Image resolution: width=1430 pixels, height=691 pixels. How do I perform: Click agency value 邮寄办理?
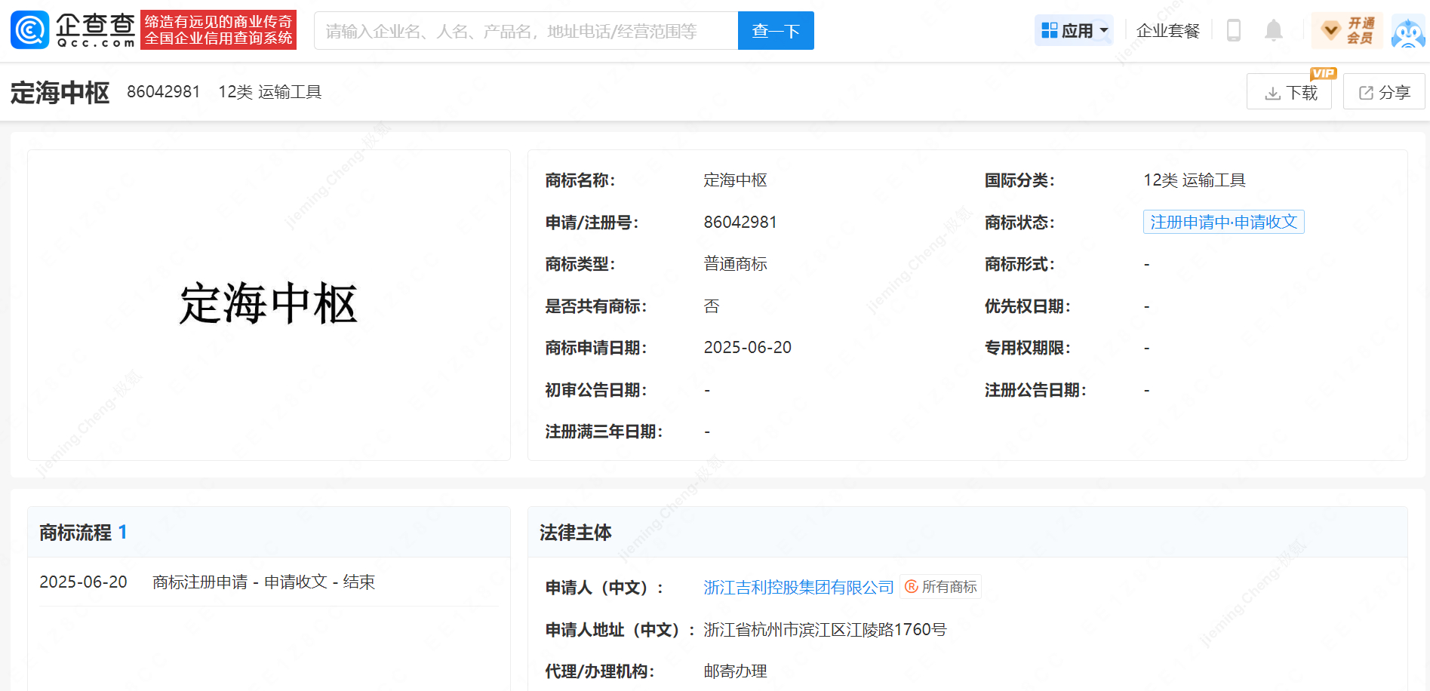(x=735, y=671)
